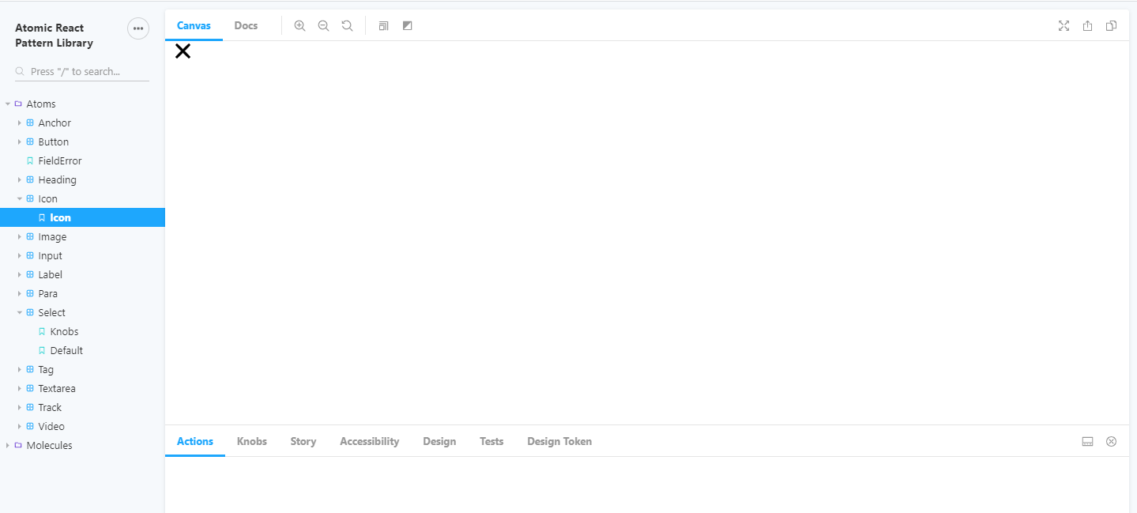The height and width of the screenshot is (513, 1137).
Task: Open the sidebar ellipsis menu
Action: click(138, 28)
